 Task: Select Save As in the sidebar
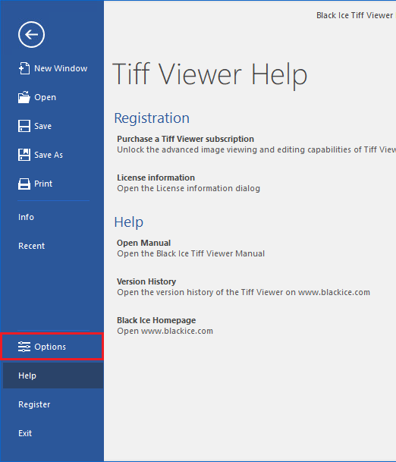(x=53, y=155)
